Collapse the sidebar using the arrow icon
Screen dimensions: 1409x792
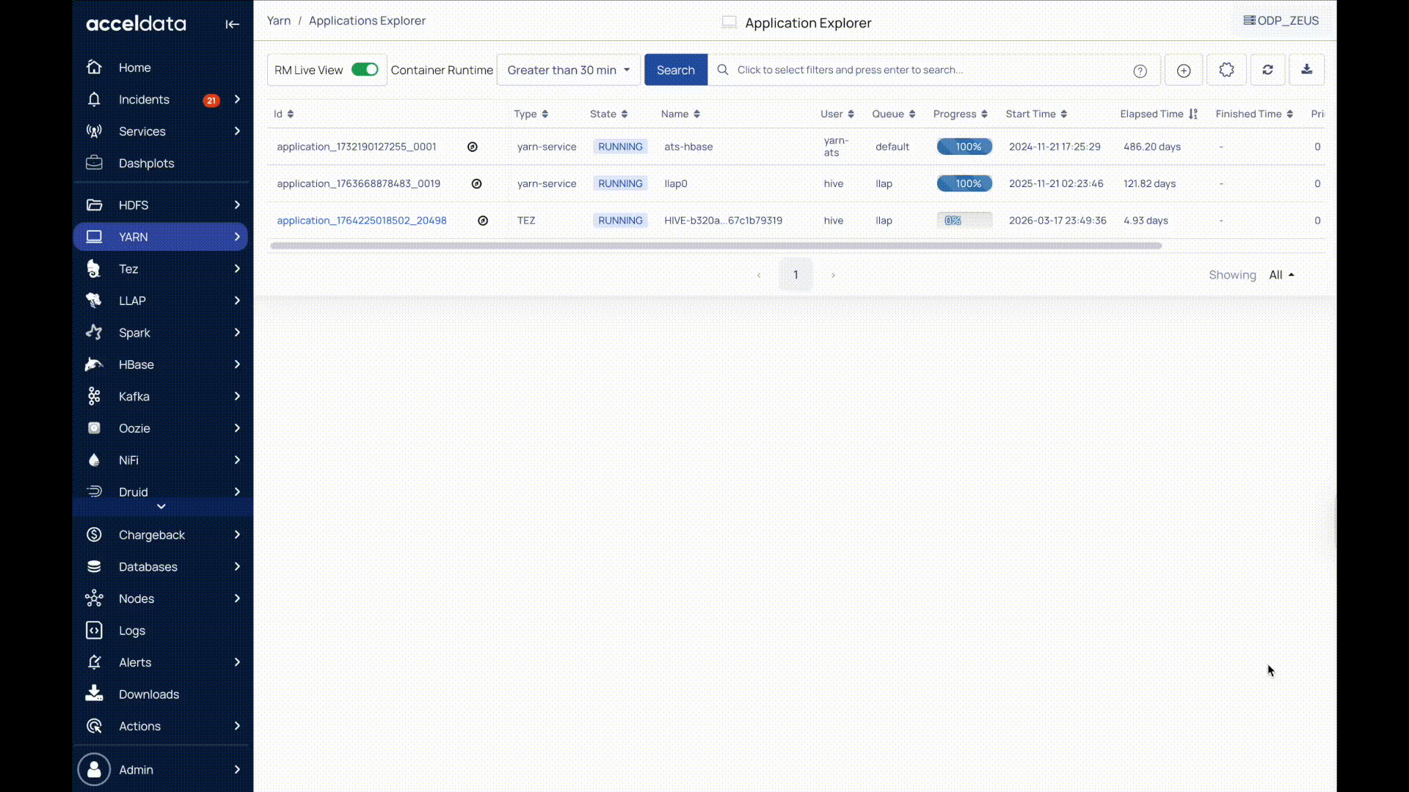point(232,24)
